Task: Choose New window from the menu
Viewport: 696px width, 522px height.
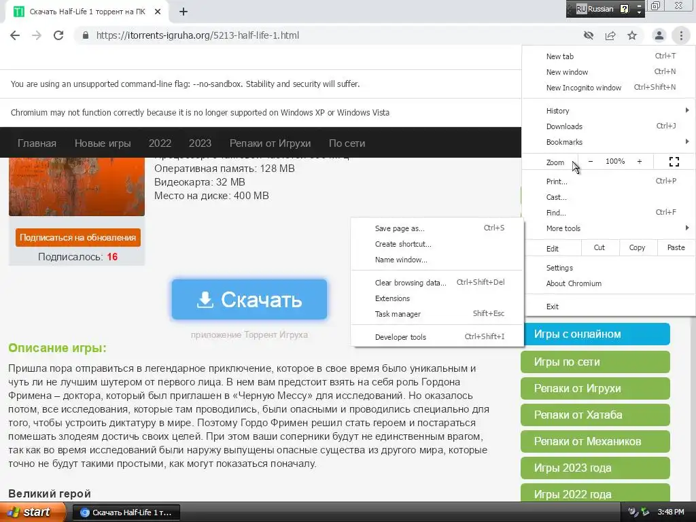Action: (x=608, y=72)
